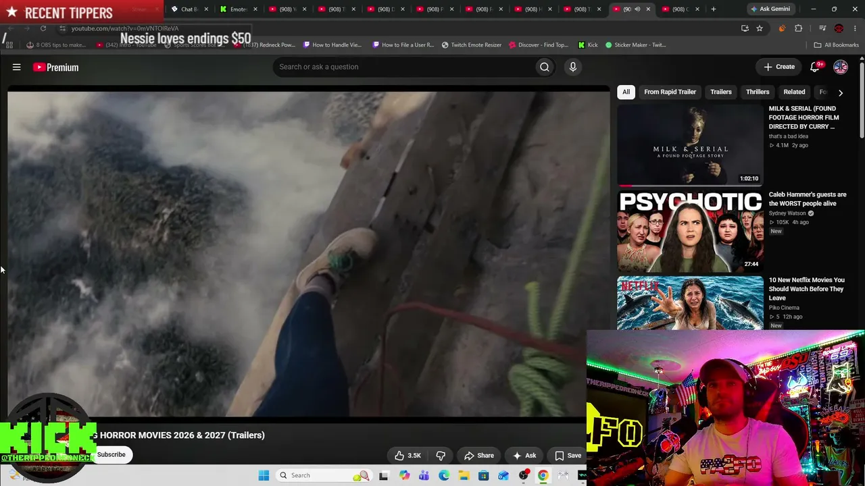865x486 pixels.
Task: Open Chrome extensions puzzle icon
Action: point(799,28)
